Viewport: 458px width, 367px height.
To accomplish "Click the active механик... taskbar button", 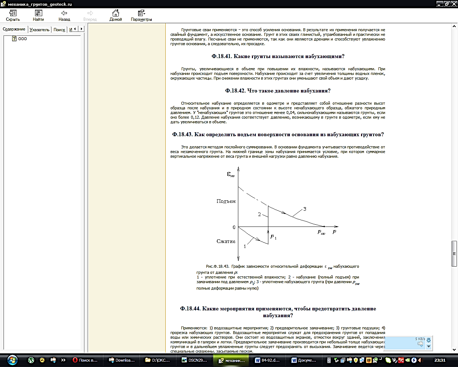I will (x=232, y=360).
